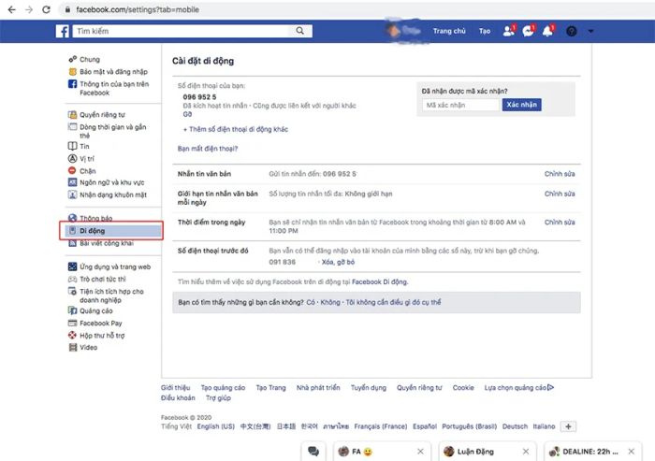655x461 pixels.
Task: Answer Không to feedback question
Action: pos(330,302)
